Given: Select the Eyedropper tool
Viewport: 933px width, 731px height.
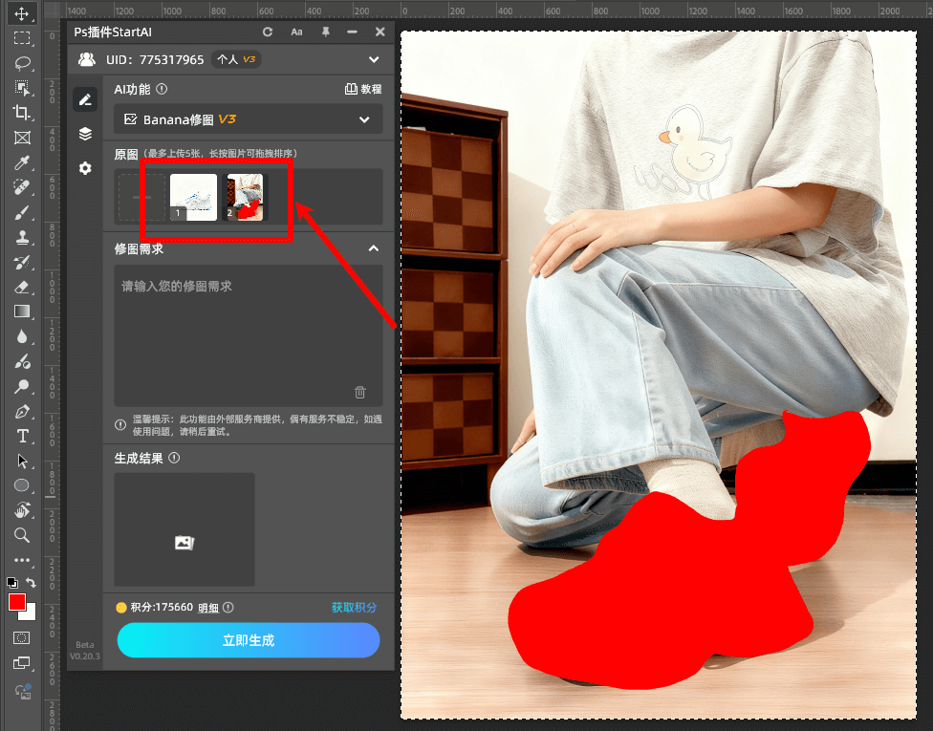Looking at the screenshot, I should pos(23,162).
